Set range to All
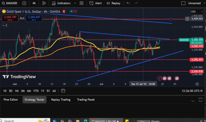The image size is (206, 122). tap(54, 91)
